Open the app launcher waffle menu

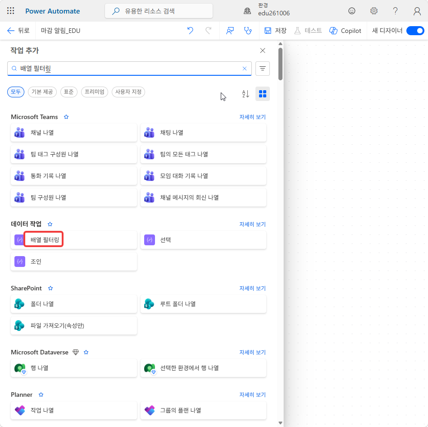[x=11, y=11]
